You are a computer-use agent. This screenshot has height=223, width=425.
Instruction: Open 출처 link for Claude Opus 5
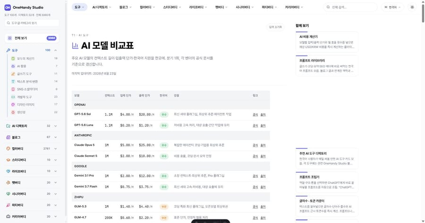pyautogui.click(x=263, y=145)
